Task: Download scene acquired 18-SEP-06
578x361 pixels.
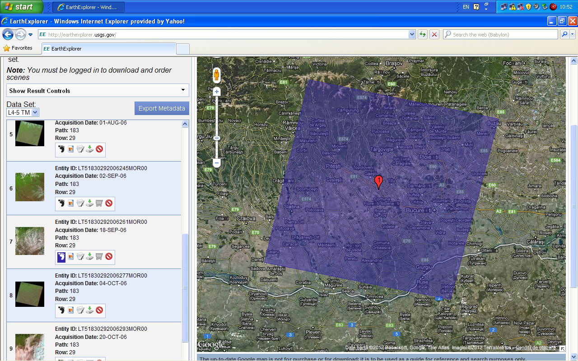Action: point(90,257)
